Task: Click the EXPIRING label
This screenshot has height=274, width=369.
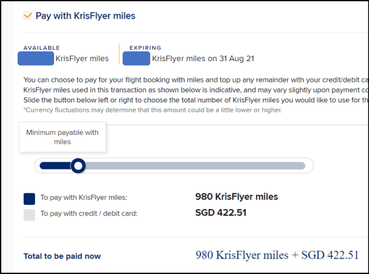Action: [145, 48]
